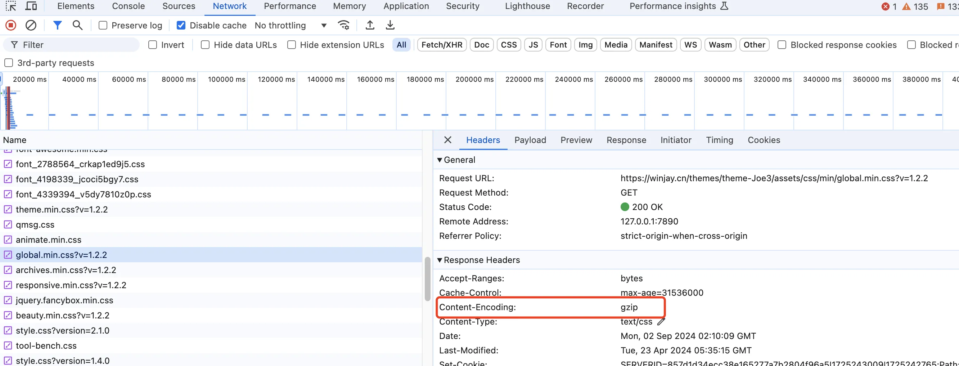
Task: Select the All request filter
Action: 401,45
